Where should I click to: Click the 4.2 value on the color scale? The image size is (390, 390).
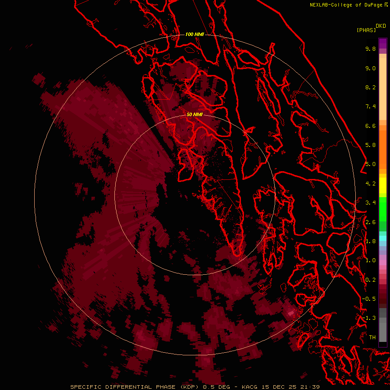(370, 184)
